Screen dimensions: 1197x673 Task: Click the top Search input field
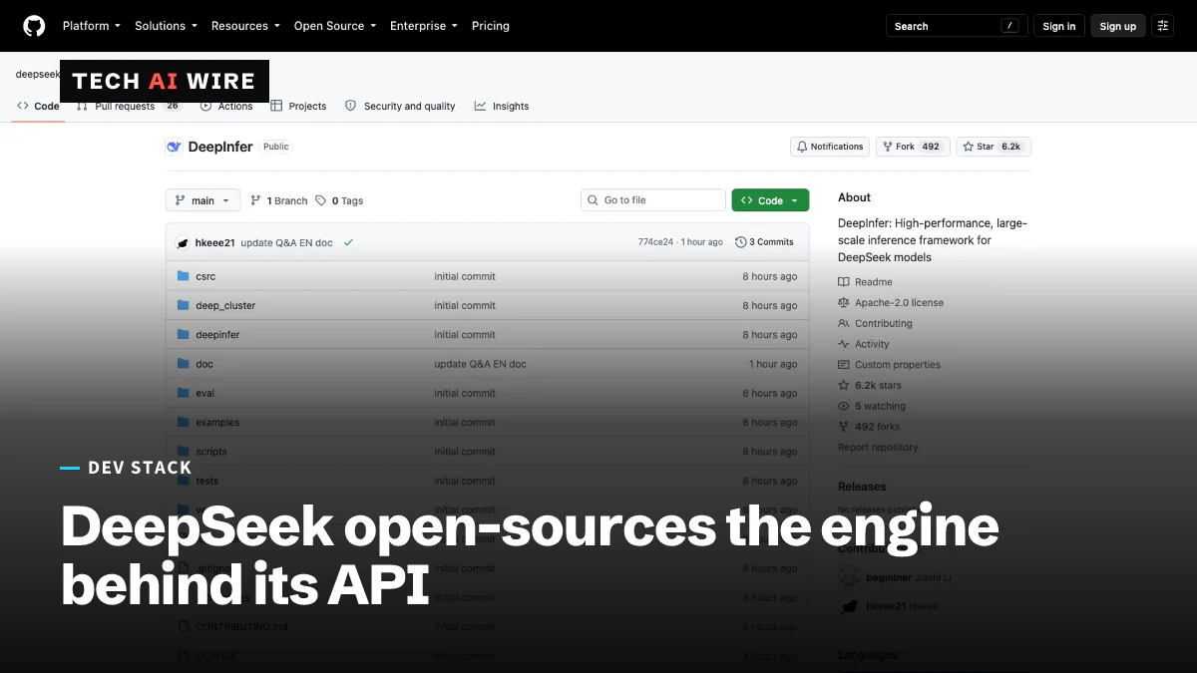click(957, 26)
